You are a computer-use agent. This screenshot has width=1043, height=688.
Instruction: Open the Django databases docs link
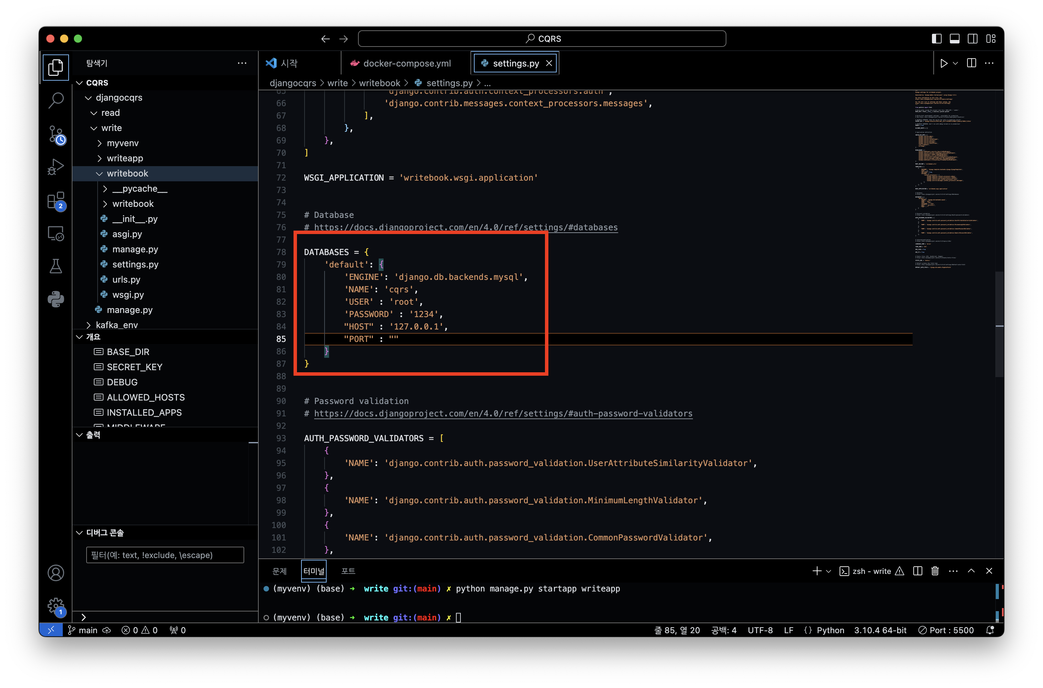coord(465,227)
